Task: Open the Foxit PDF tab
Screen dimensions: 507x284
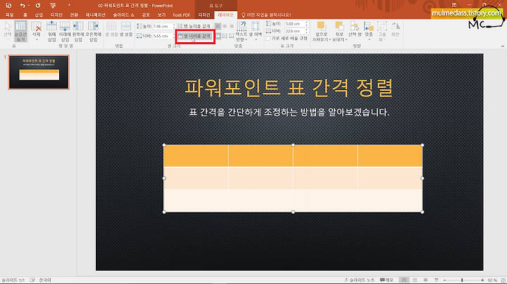Action: (182, 15)
